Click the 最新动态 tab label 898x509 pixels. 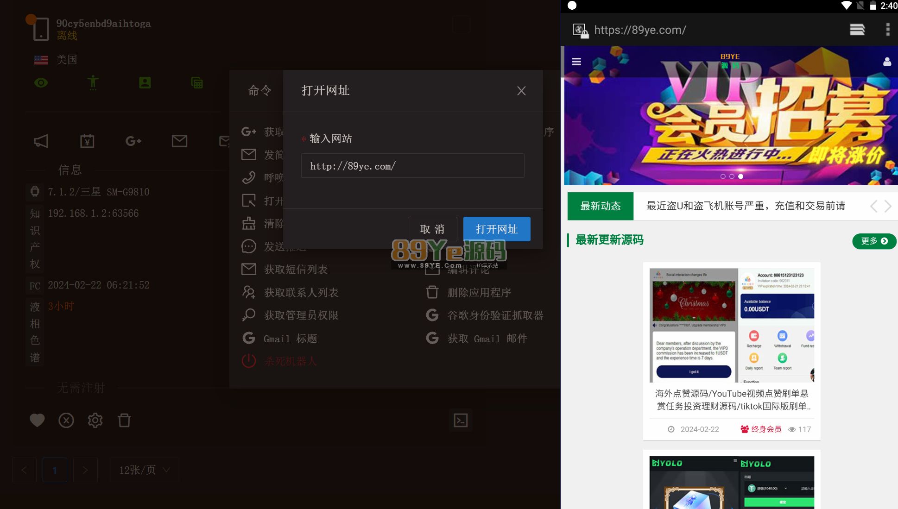pyautogui.click(x=600, y=206)
